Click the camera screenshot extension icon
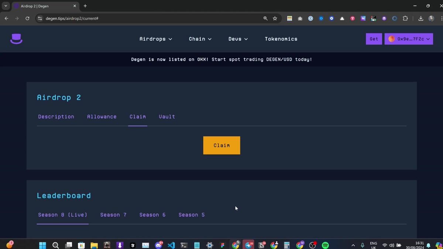443x249 pixels. click(300, 18)
